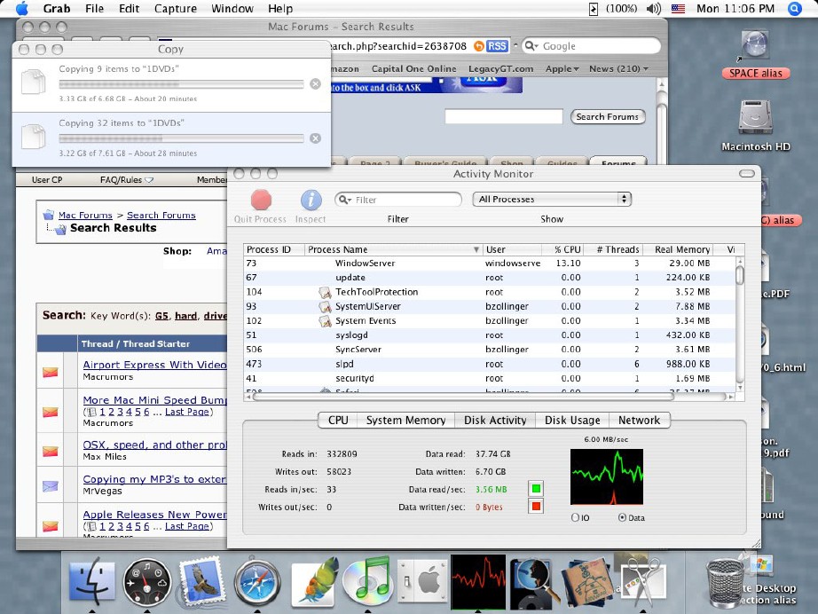Screen dimensions: 818x614
Task: Click the process list horizontal scrollbar
Action: click(463, 397)
